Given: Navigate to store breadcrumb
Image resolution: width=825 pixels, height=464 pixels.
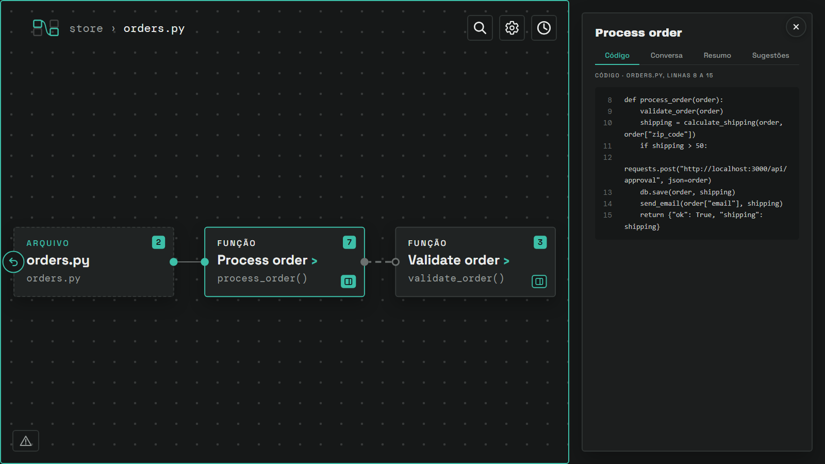Looking at the screenshot, I should [86, 28].
